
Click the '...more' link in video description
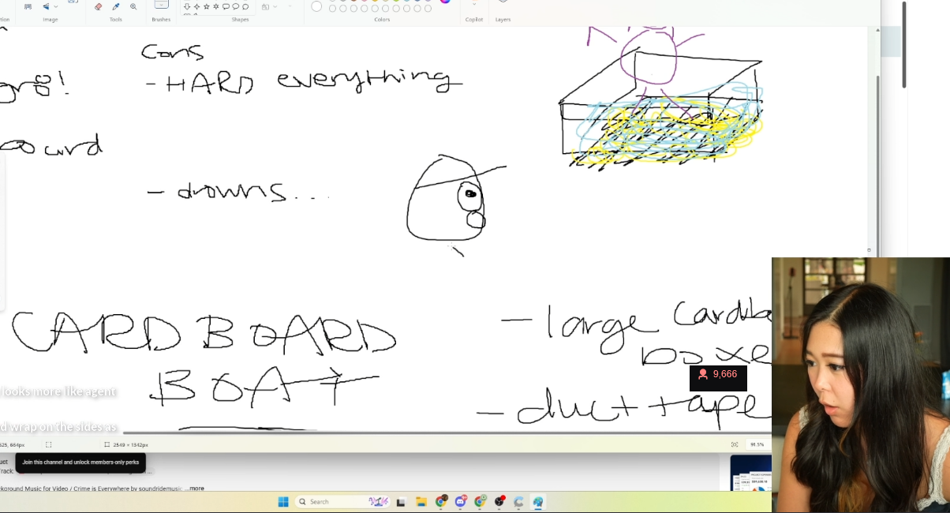pos(194,489)
